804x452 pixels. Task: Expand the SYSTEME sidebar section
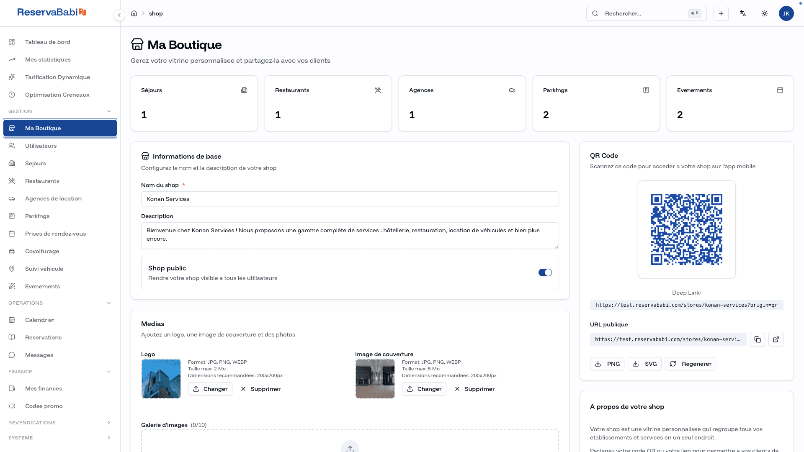[109, 438]
